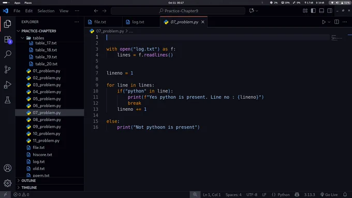
Task: Open 06_problem.py file
Action: [47, 105]
